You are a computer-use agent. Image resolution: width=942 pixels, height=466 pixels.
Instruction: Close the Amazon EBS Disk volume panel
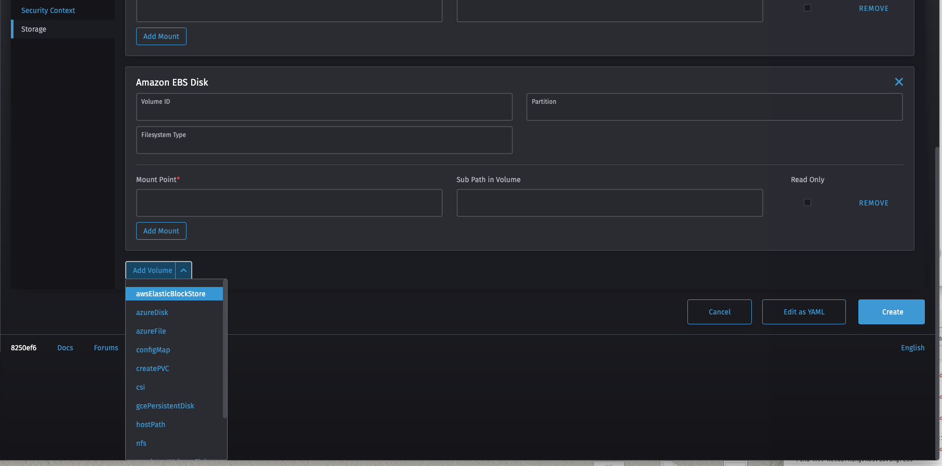click(x=899, y=82)
